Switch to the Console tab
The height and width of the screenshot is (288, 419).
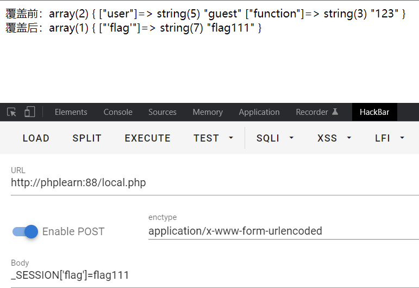coord(118,112)
